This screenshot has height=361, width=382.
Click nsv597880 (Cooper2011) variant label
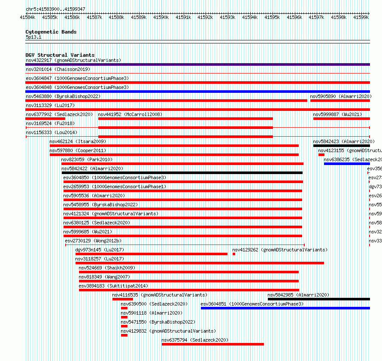pos(78,150)
